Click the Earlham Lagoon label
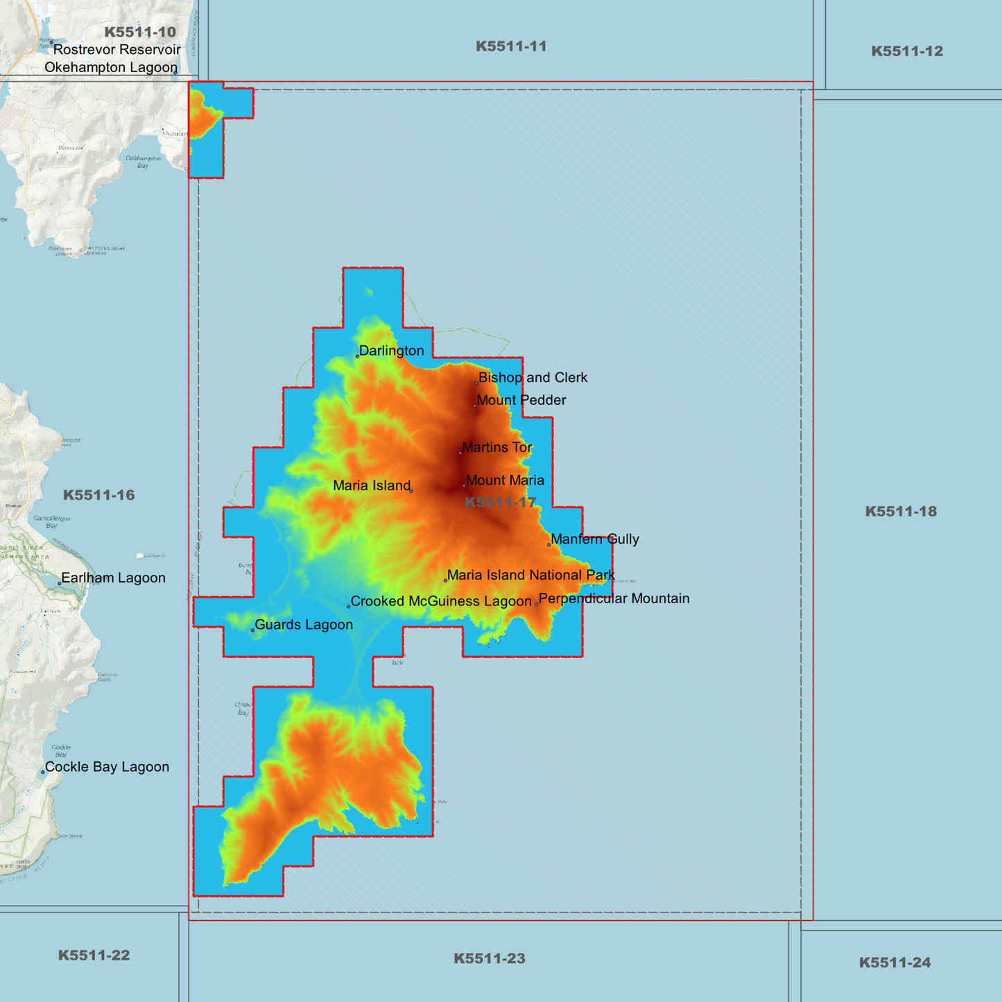This screenshot has height=1002, width=1002. click(113, 578)
